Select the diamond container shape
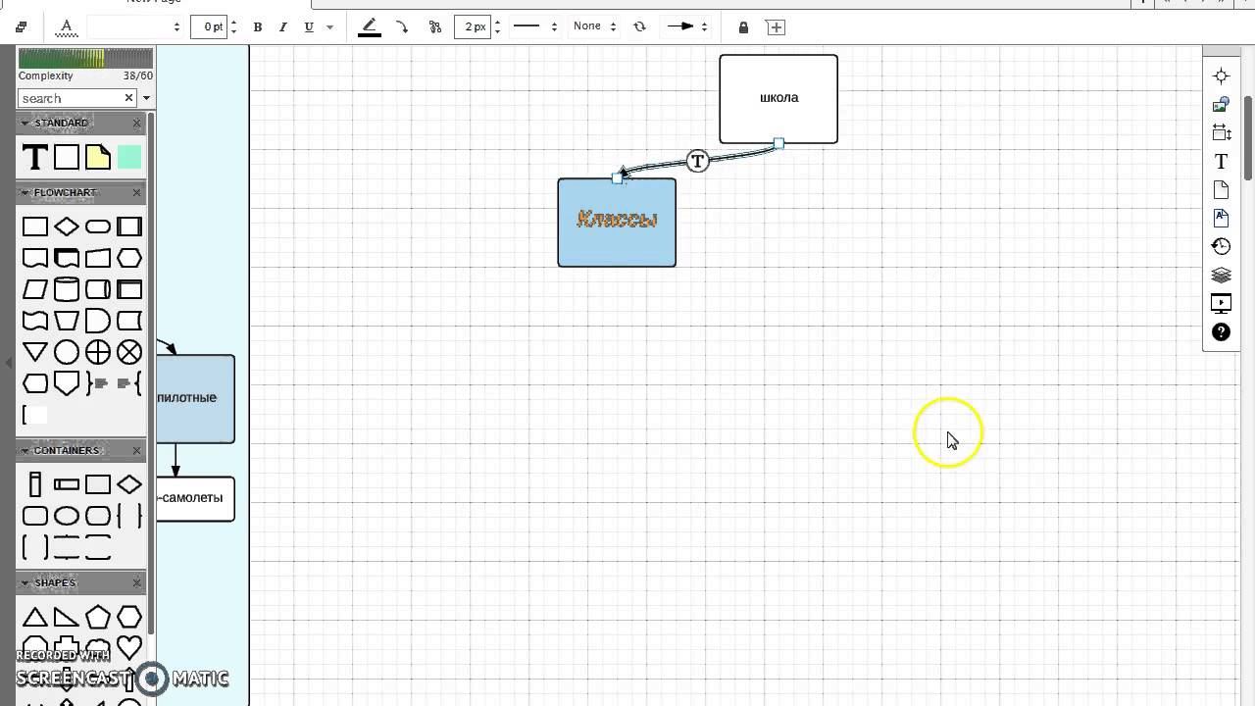Image resolution: width=1255 pixels, height=706 pixels. coord(129,484)
